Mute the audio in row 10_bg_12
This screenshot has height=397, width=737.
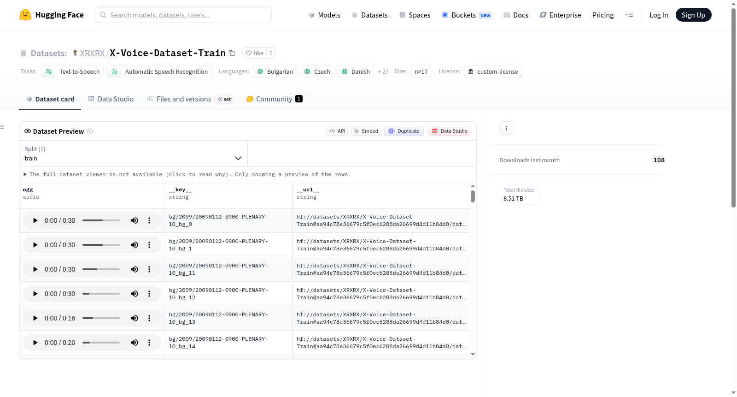[135, 294]
